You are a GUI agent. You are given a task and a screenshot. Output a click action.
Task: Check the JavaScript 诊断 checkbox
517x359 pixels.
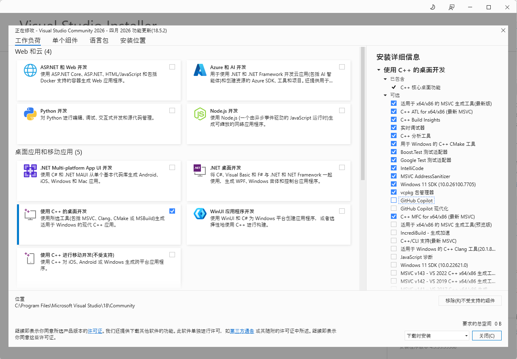click(x=394, y=257)
